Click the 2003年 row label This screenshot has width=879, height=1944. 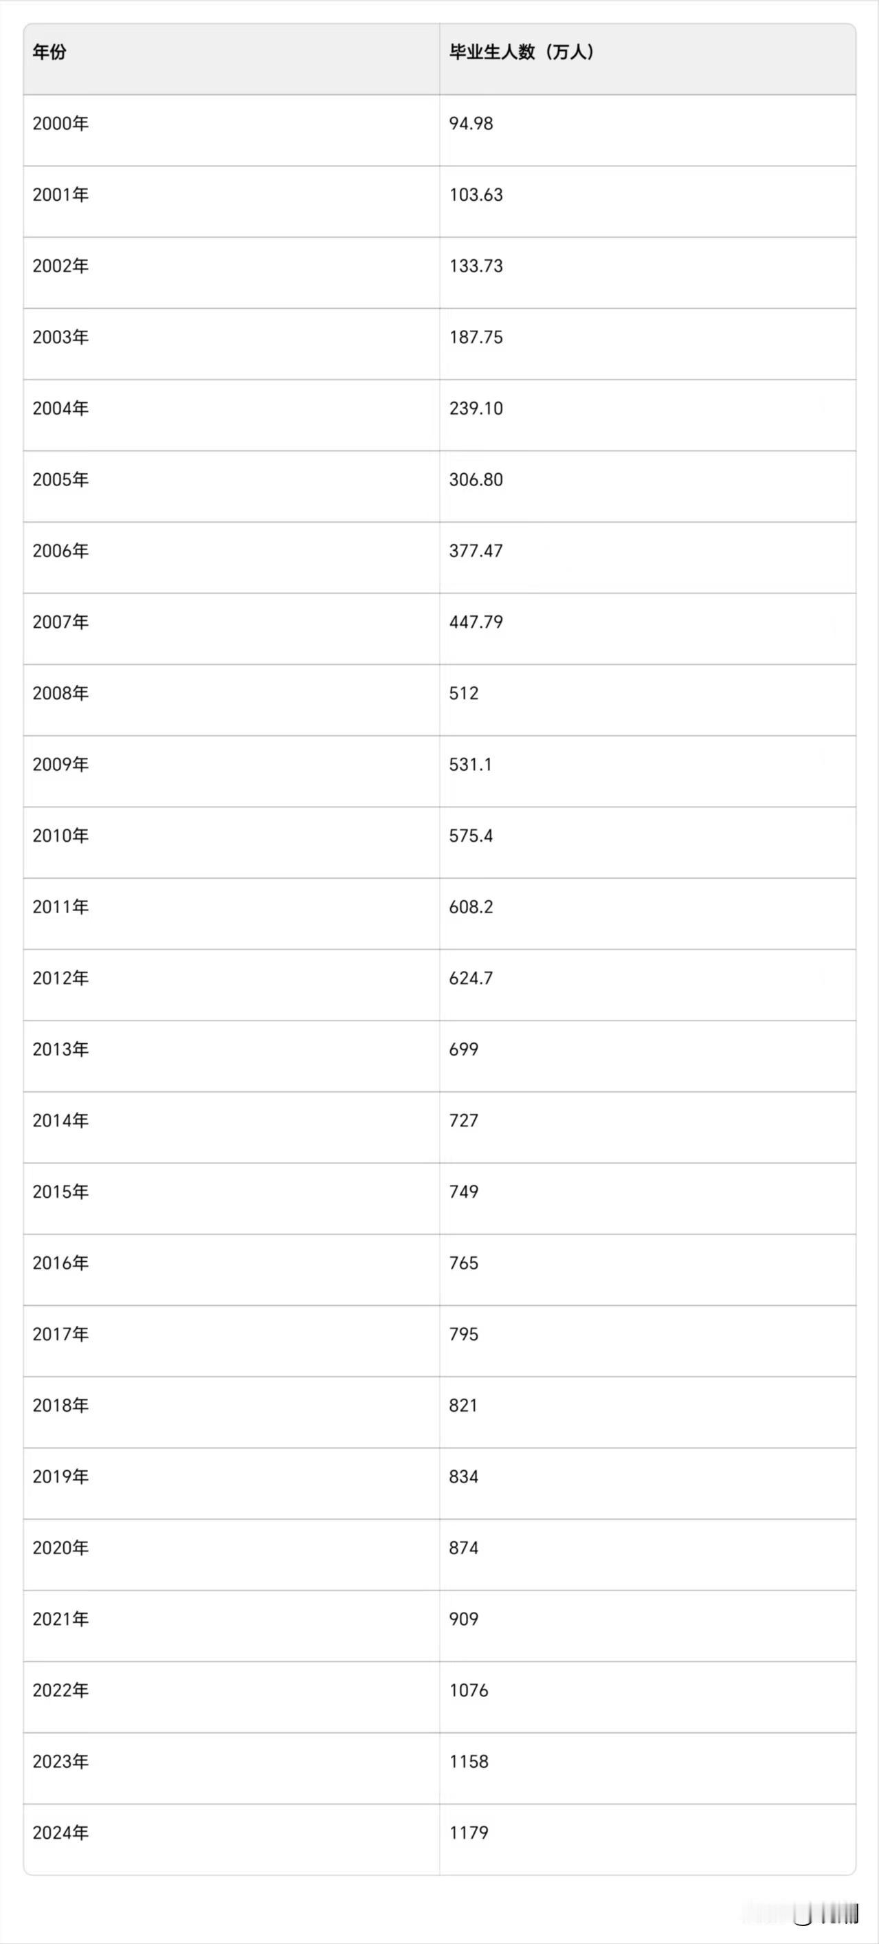[x=60, y=336]
